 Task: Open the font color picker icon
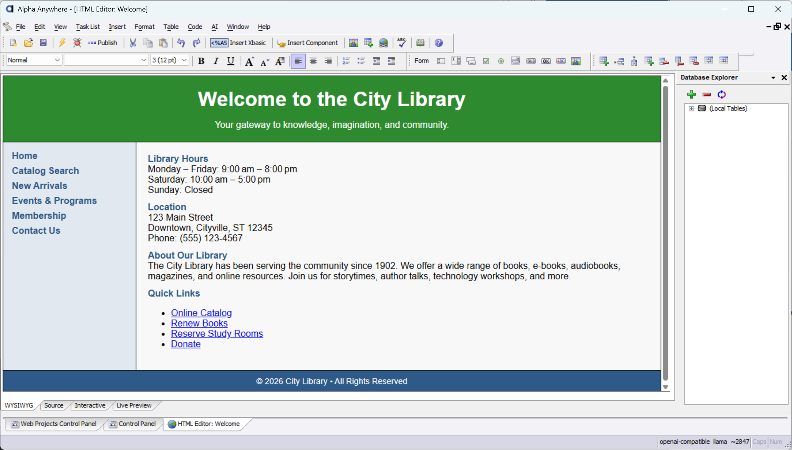pos(280,61)
